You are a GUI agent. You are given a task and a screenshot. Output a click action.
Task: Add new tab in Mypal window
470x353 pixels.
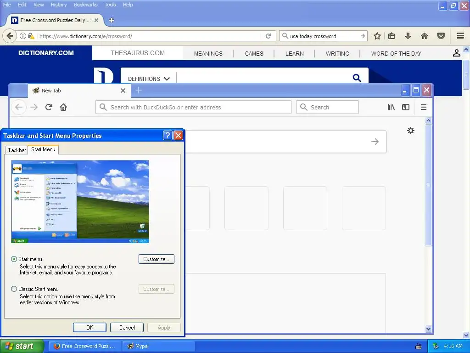(x=139, y=90)
